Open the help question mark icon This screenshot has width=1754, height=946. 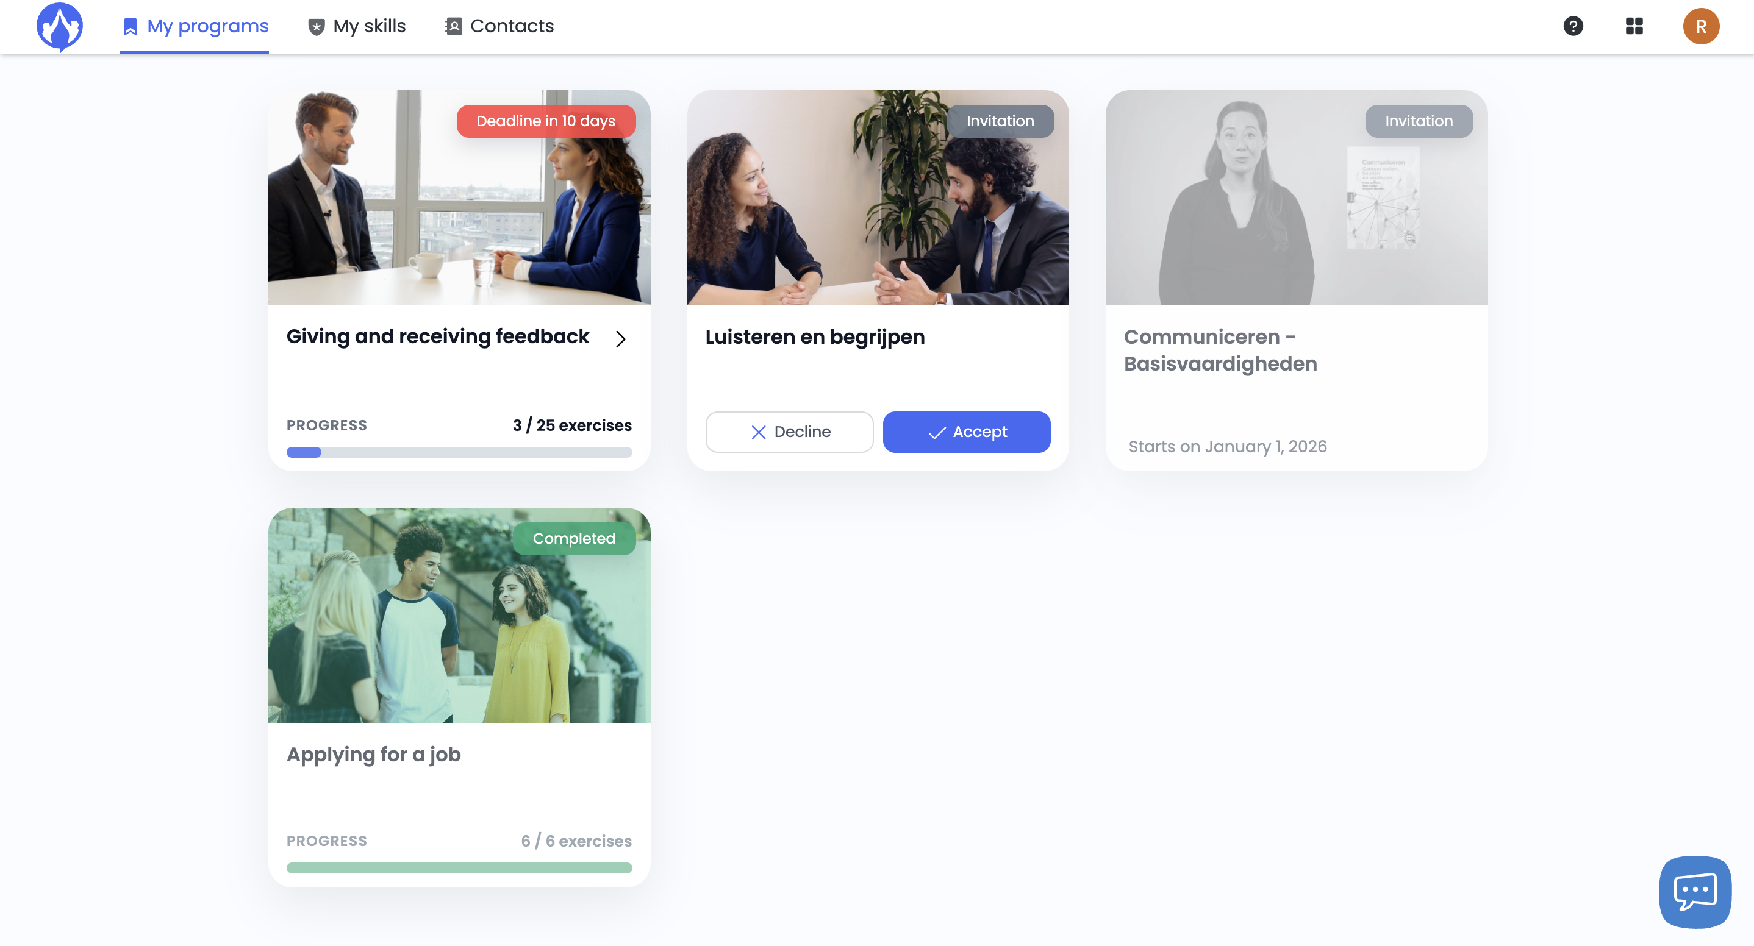(x=1573, y=27)
